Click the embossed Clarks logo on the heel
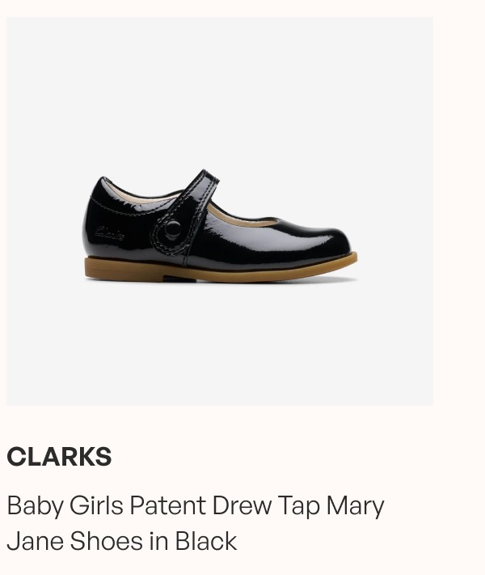Viewport: 485px width, 575px height. point(109,233)
